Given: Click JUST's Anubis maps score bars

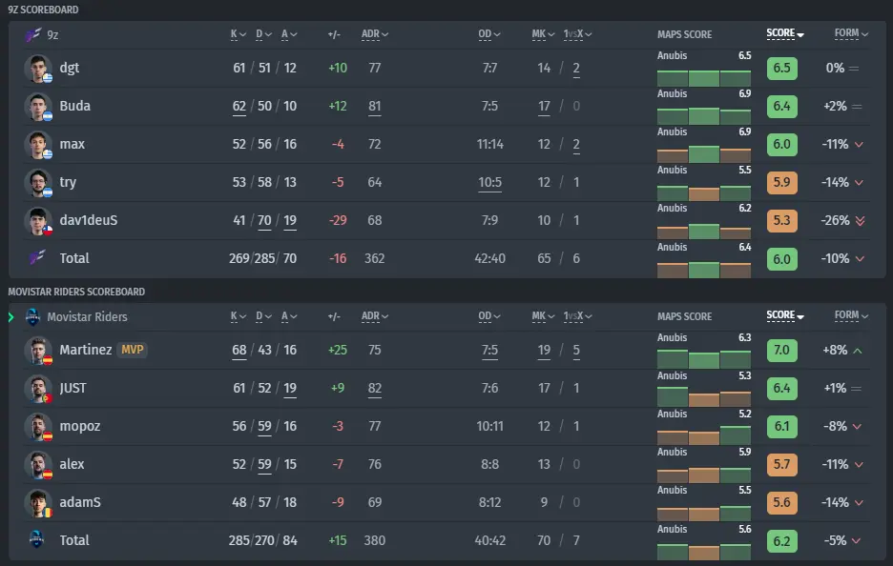Looking at the screenshot, I should click(x=704, y=397).
